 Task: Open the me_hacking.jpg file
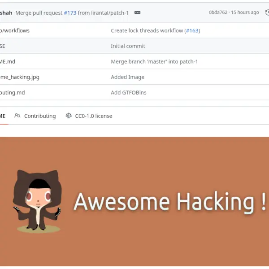tap(20, 77)
